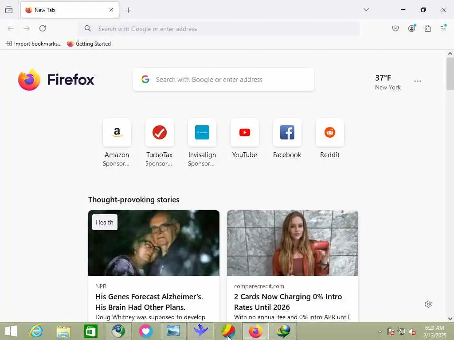454x340 pixels.
Task: Show hidden system tray icons
Action: click(380, 331)
